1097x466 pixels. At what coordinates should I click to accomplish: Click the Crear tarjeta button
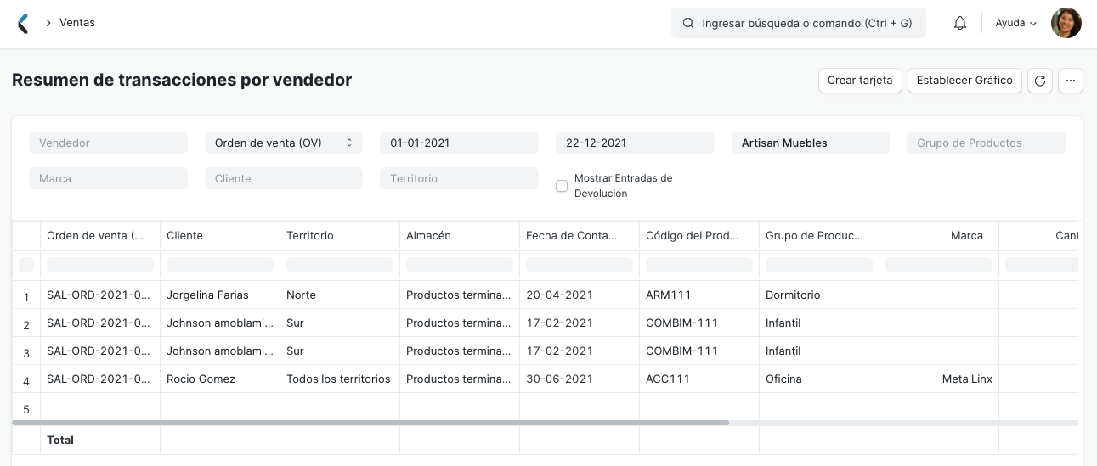pos(860,81)
